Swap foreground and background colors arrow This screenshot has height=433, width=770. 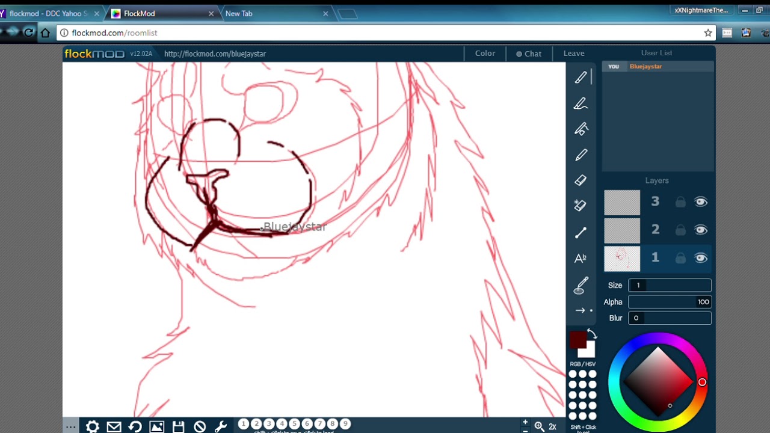pyautogui.click(x=591, y=334)
